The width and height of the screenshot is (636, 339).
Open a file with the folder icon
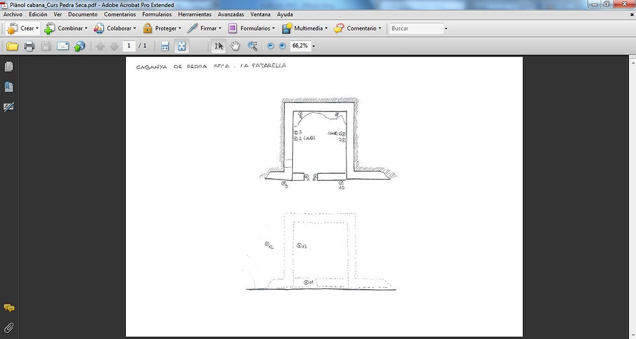coord(12,46)
